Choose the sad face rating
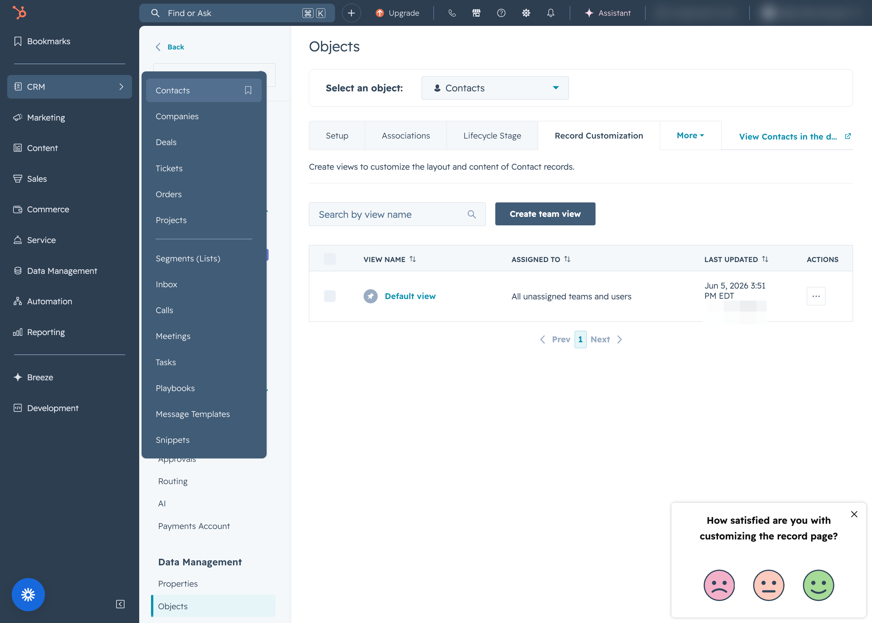 (x=719, y=585)
